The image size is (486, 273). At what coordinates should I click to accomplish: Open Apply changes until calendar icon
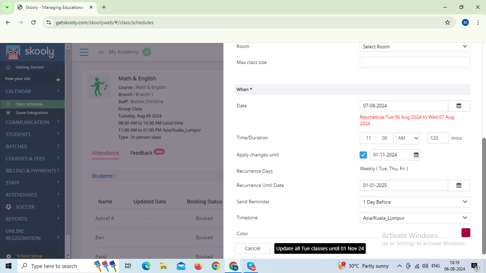pyautogui.click(x=416, y=155)
